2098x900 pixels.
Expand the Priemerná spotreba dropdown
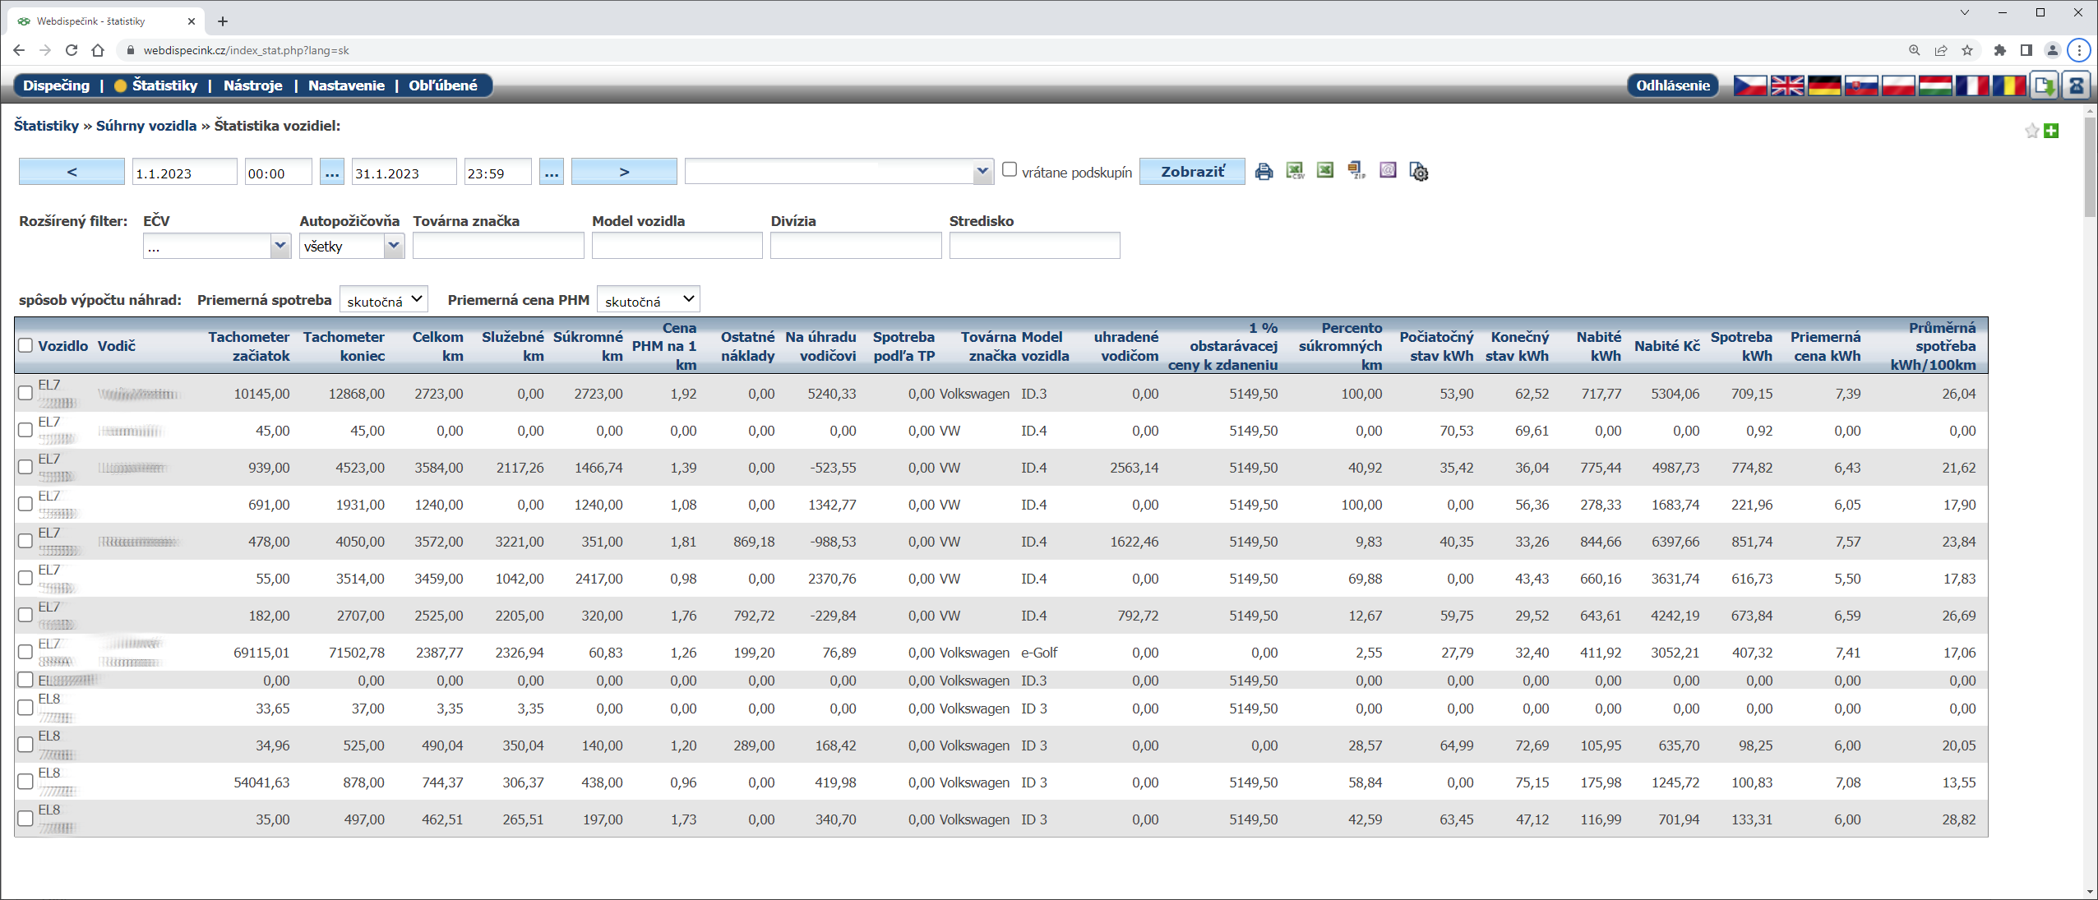coord(384,300)
